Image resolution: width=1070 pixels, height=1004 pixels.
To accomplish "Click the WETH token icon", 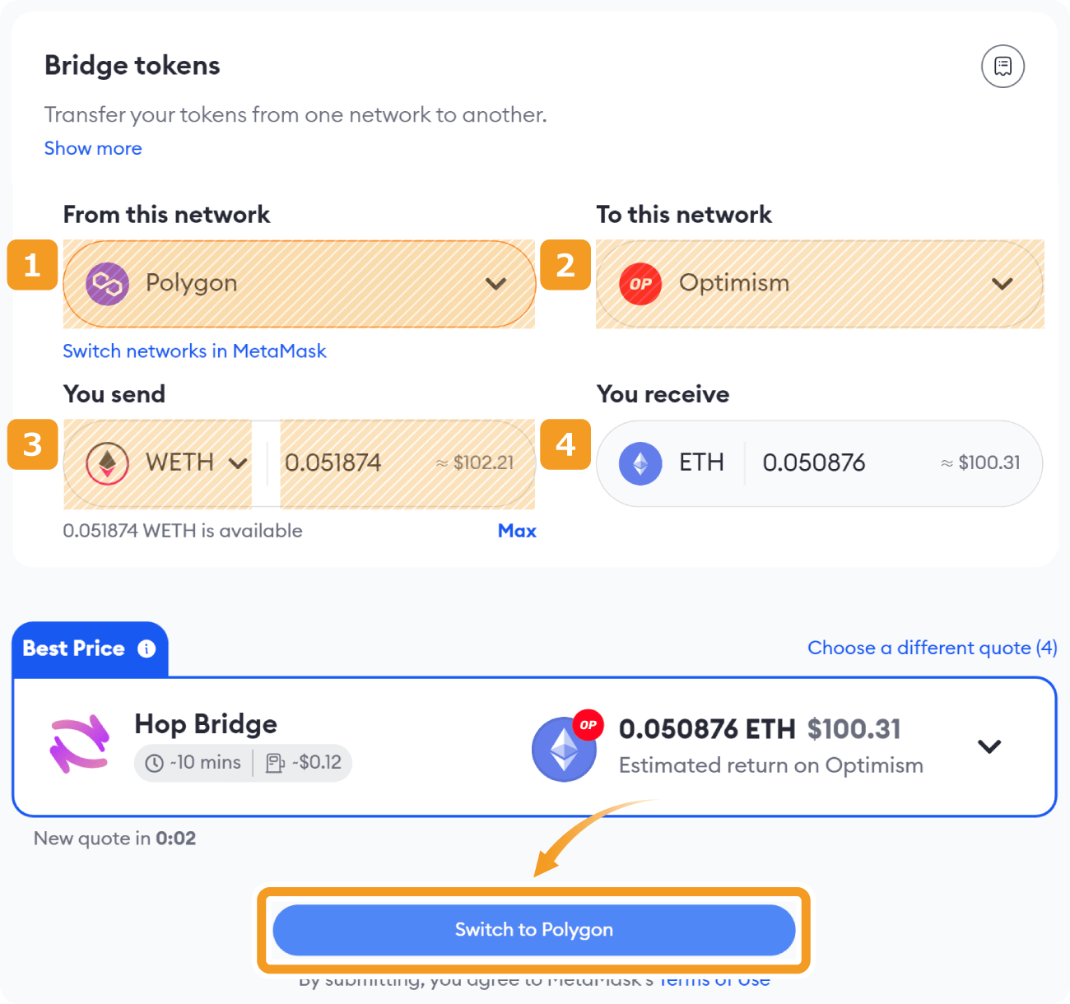I will click(x=108, y=463).
